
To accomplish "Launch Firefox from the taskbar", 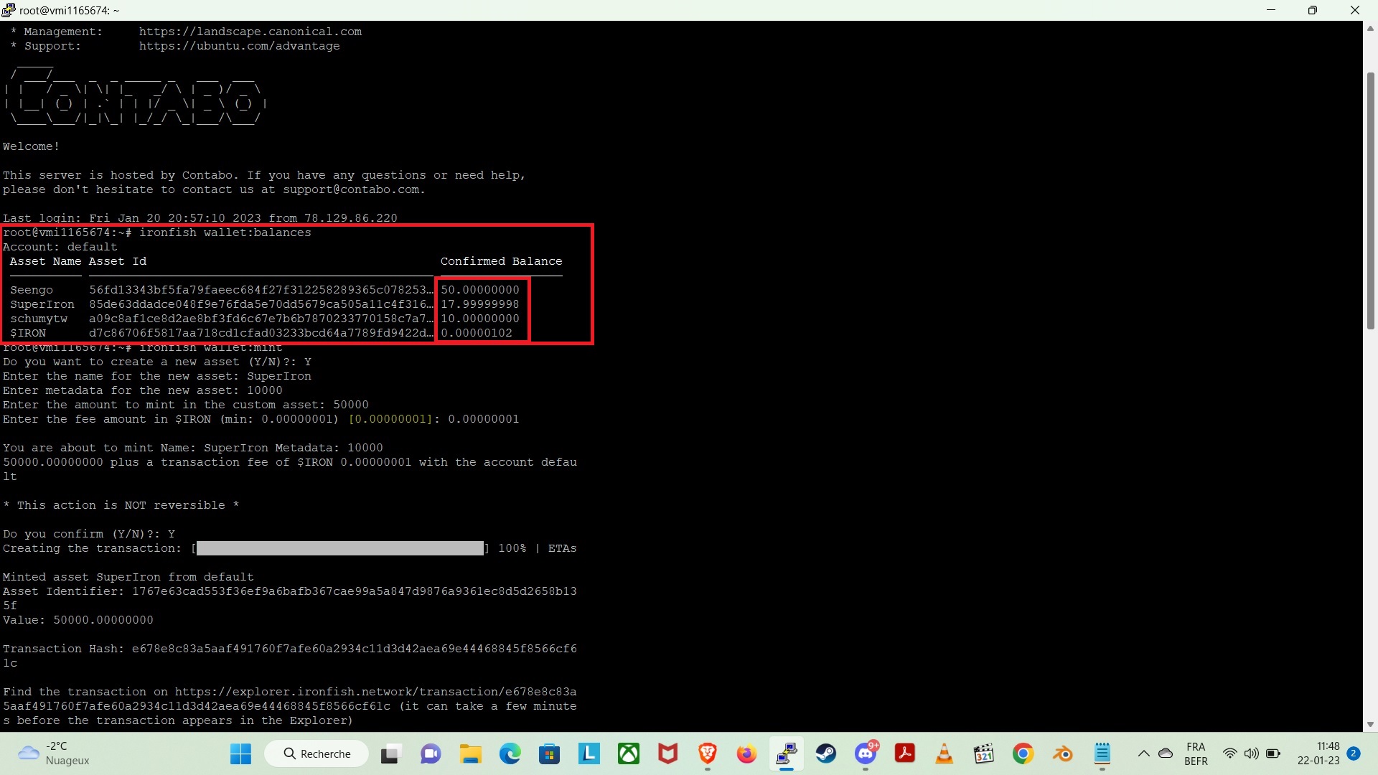I will point(747,753).
